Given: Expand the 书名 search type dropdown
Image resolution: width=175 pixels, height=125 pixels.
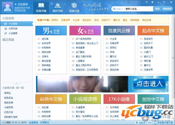Looking at the screenshot, I should coord(119,9).
